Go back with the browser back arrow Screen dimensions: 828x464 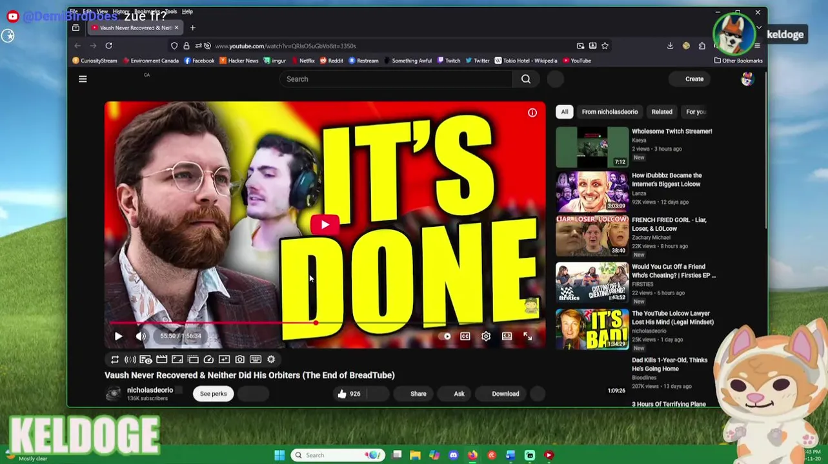[x=77, y=46]
